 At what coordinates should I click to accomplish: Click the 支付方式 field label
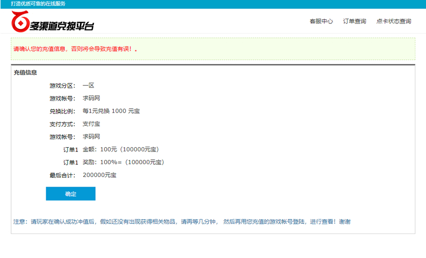62,124
